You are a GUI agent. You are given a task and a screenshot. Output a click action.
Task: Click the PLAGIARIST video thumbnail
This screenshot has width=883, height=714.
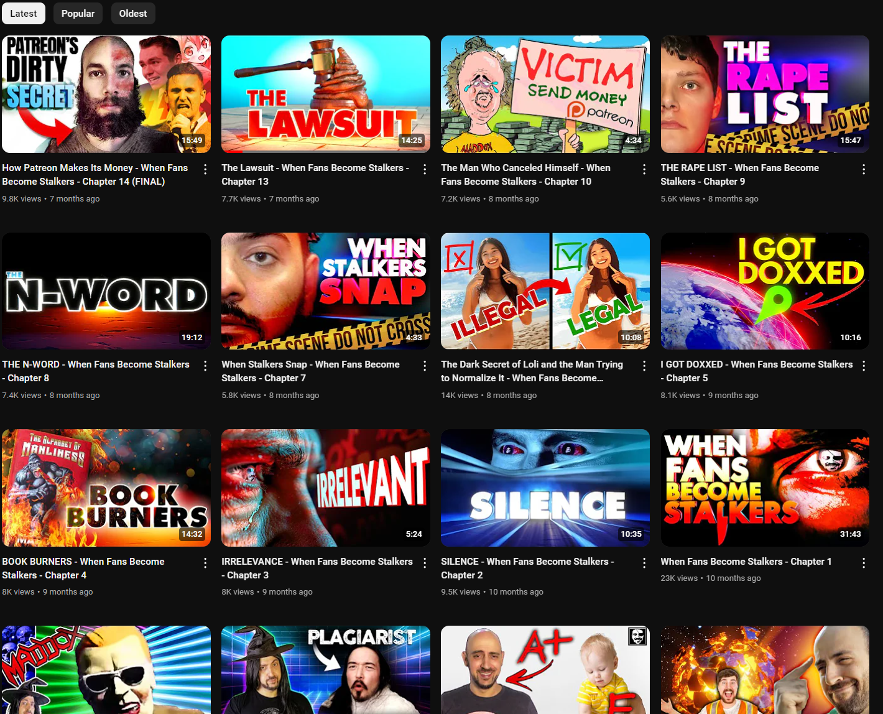click(x=325, y=670)
